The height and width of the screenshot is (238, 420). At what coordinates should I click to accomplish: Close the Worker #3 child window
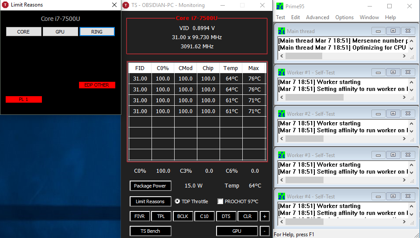(408, 155)
